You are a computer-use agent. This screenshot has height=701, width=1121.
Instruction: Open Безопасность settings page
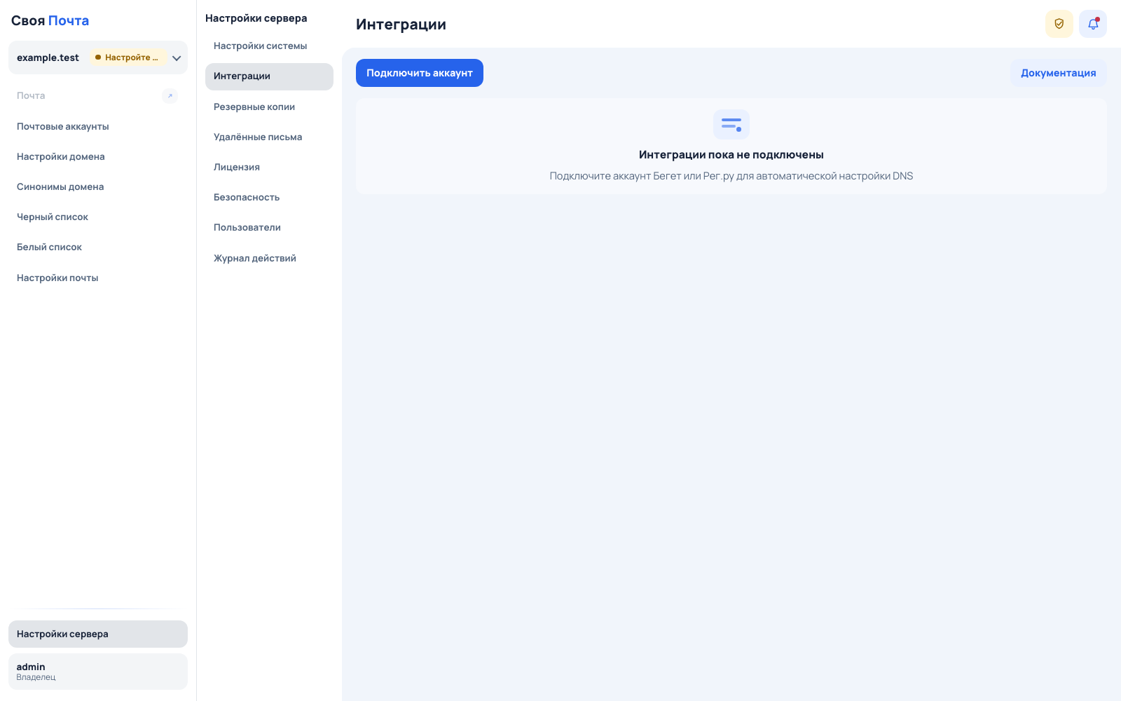(269, 198)
